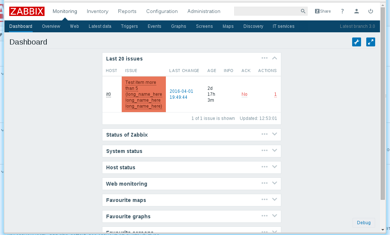
Task: Collapse the Last 20 issues widget
Action: (x=275, y=58)
